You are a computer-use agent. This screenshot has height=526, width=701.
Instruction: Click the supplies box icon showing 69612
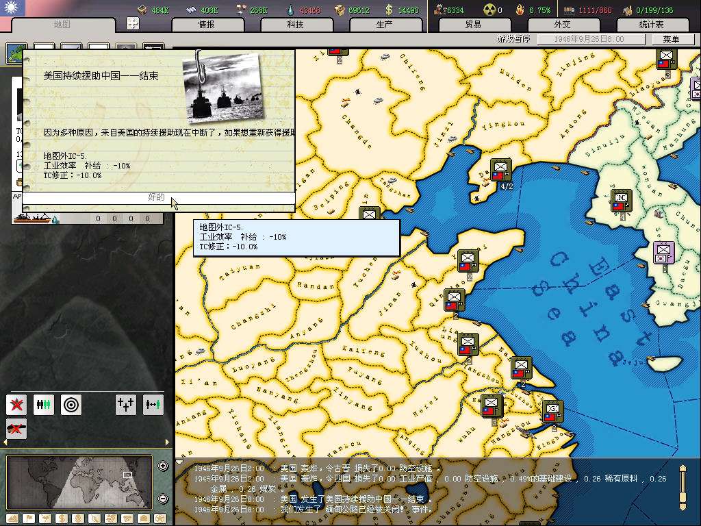[340, 10]
